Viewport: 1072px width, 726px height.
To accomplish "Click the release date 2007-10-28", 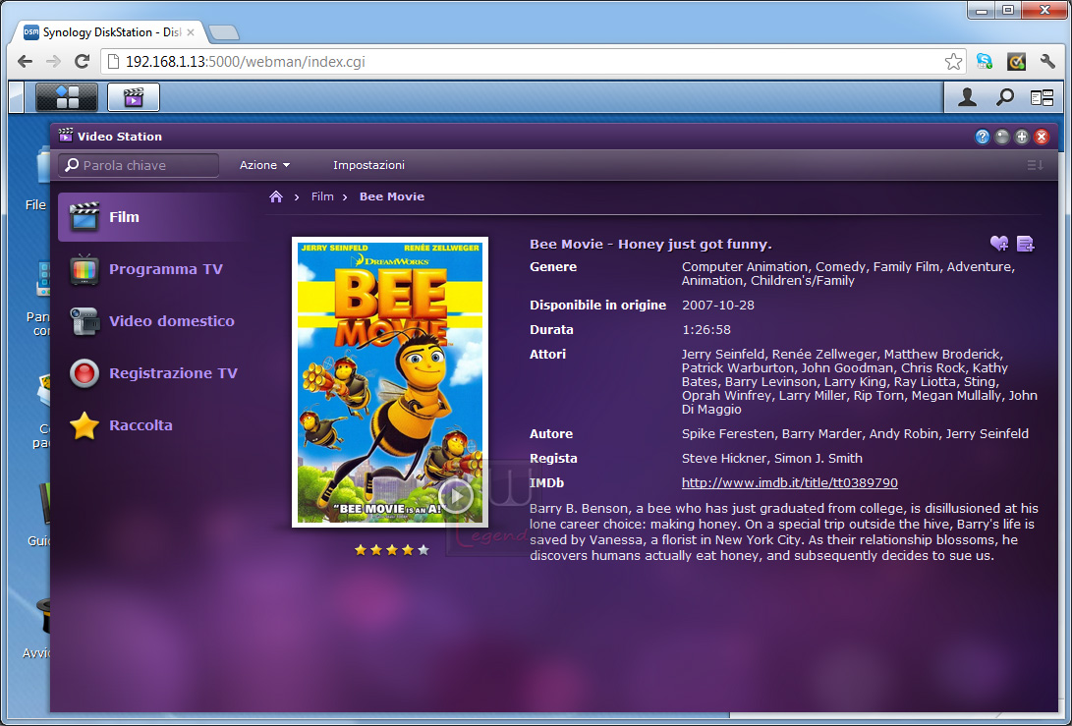I will tap(718, 305).
